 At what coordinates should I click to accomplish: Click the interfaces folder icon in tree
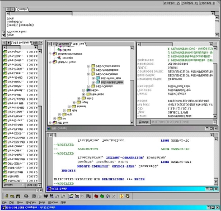(x=88, y=94)
